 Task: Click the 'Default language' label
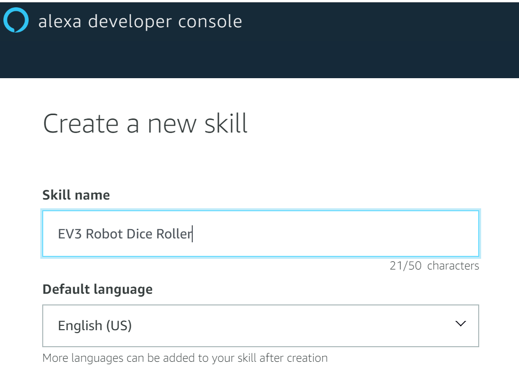98,289
